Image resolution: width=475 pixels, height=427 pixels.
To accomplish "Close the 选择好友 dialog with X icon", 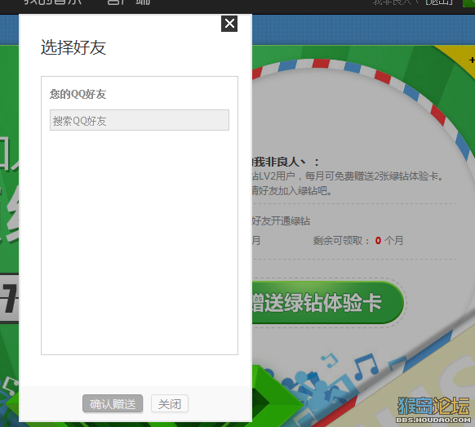I will click(x=229, y=24).
